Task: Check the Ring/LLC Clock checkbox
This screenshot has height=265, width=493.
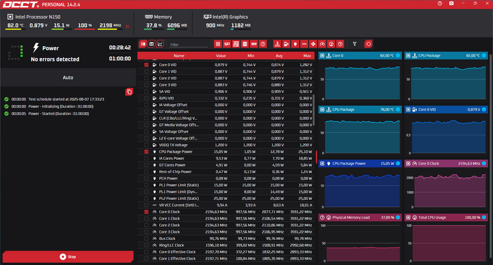Action: click(146, 245)
